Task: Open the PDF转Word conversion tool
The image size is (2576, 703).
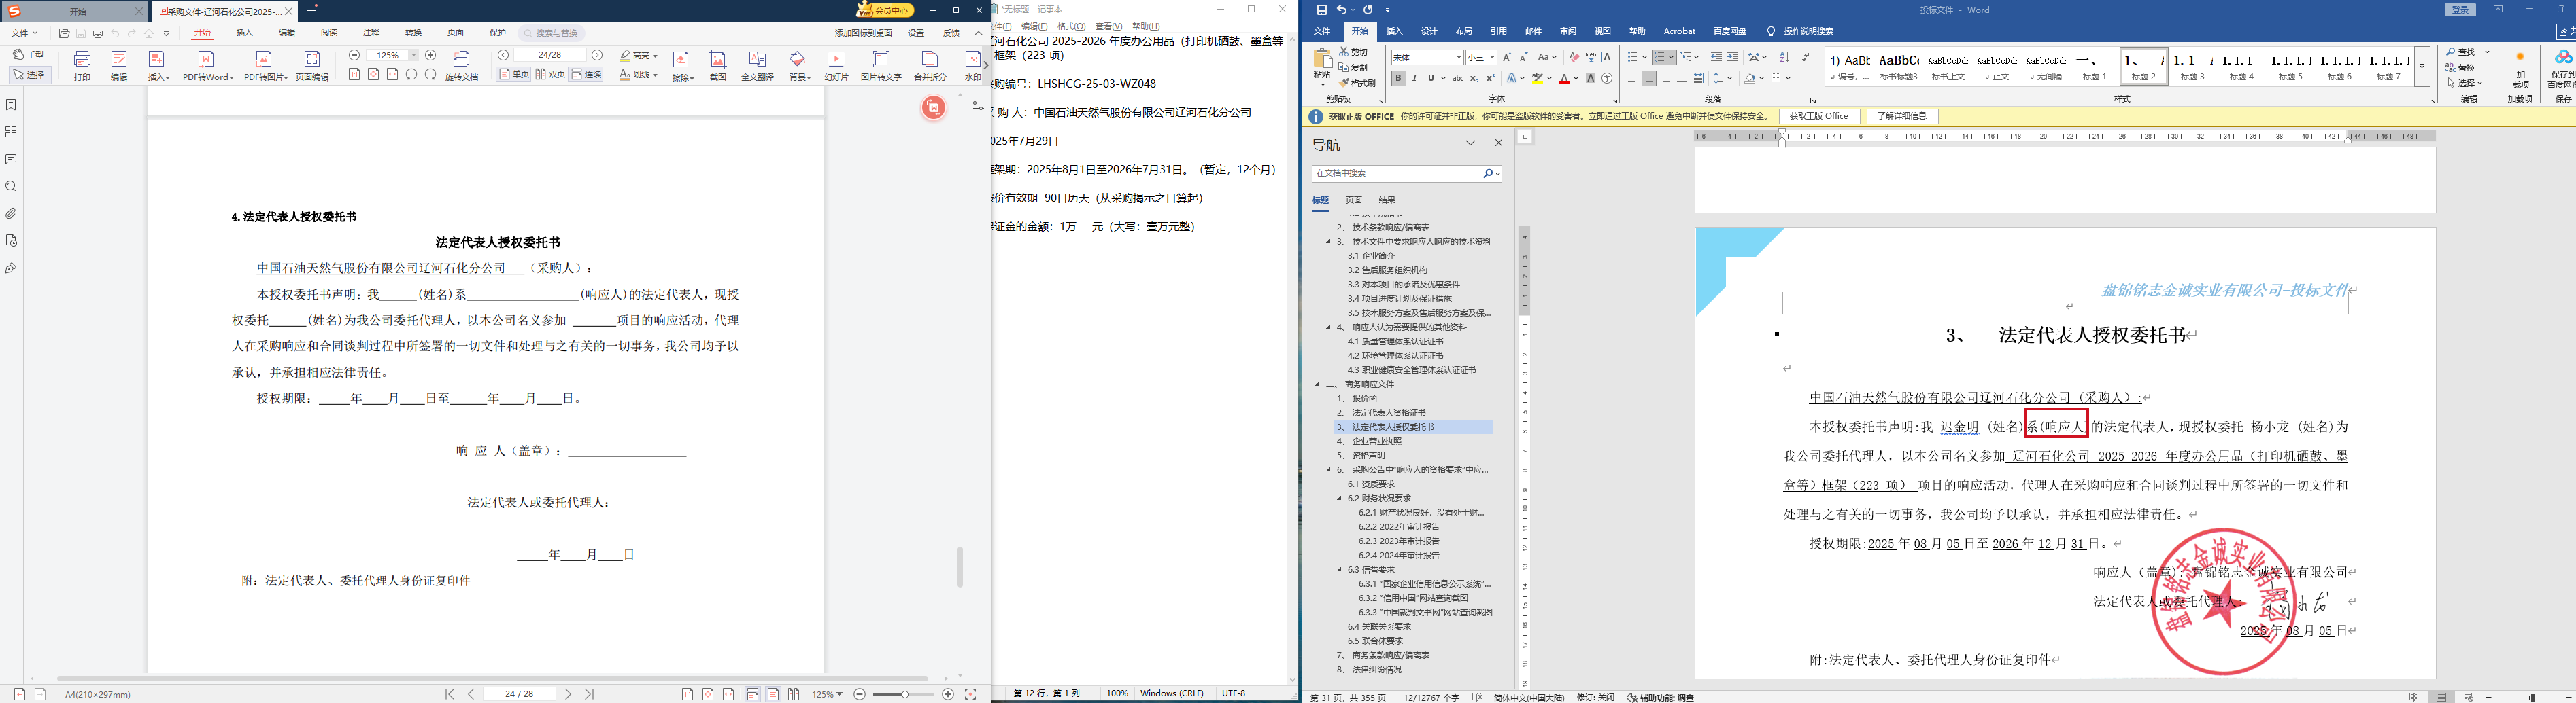Action: pos(208,65)
